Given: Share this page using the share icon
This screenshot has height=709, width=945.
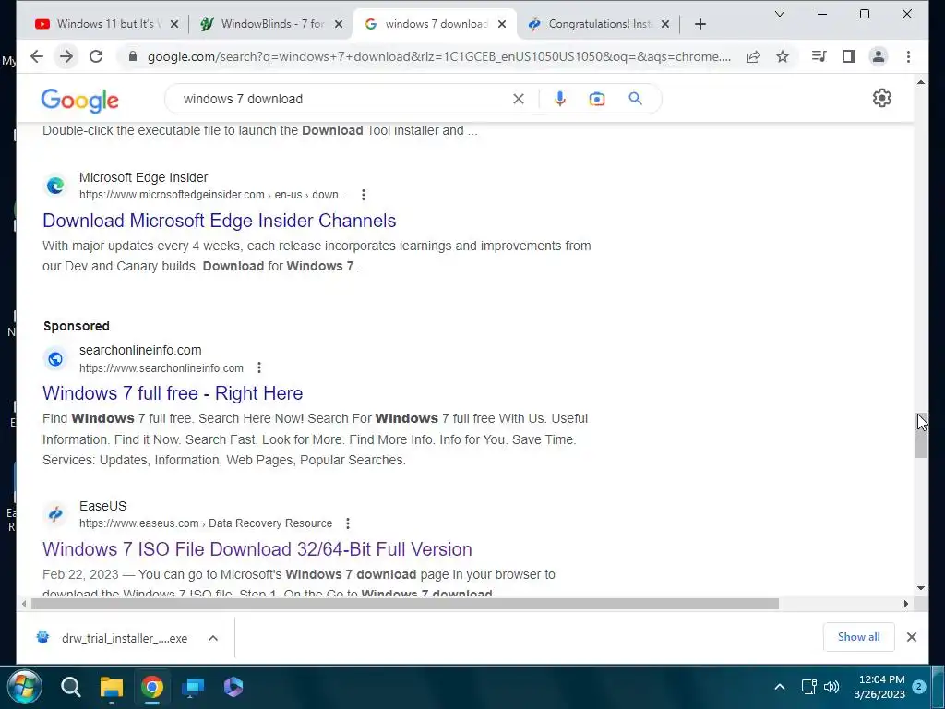Looking at the screenshot, I should click(x=753, y=56).
